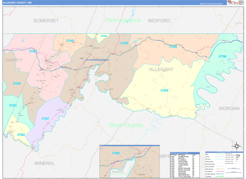246x179 pixels.
Task: Select the ZIP code 21557 label
Action: point(46,119)
